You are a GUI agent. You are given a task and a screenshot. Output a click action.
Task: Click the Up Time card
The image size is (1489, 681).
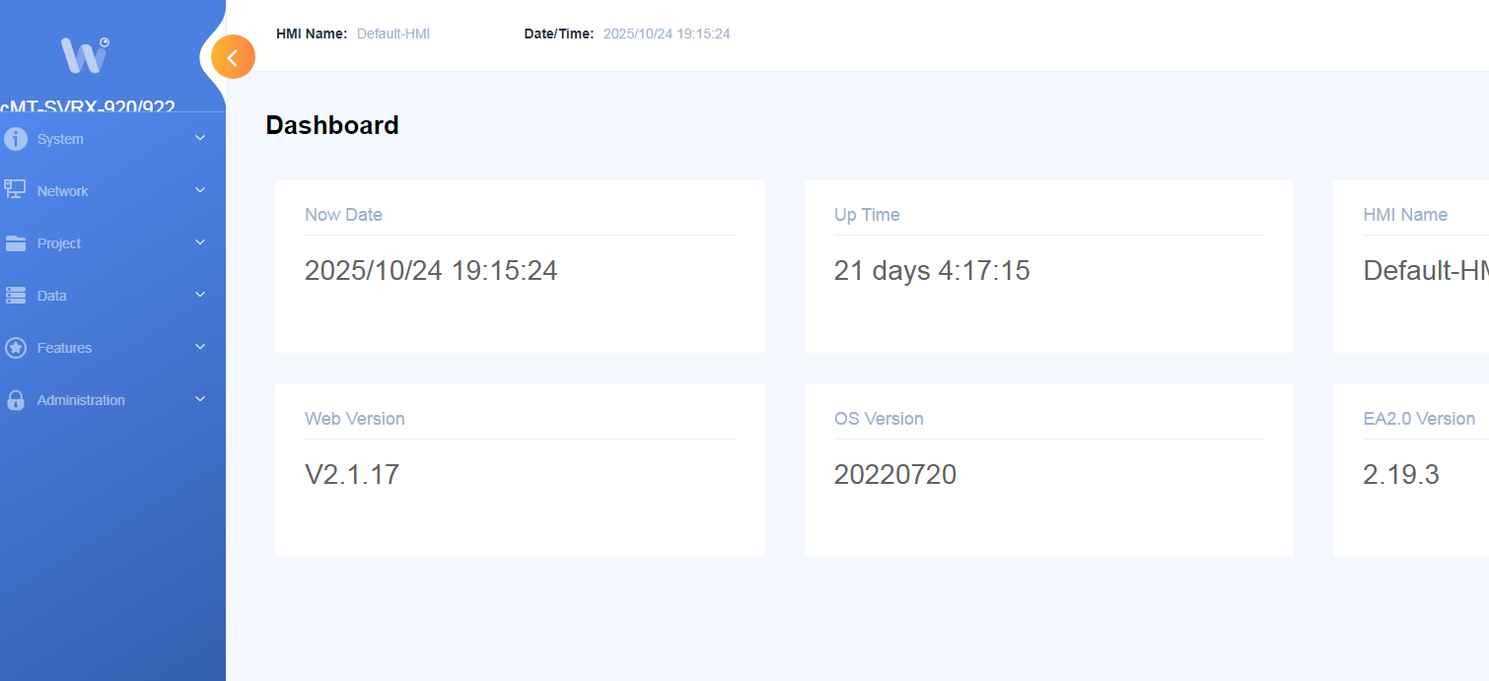pos(1048,266)
